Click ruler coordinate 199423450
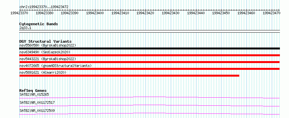The image size is (289, 118). pos(221,13)
